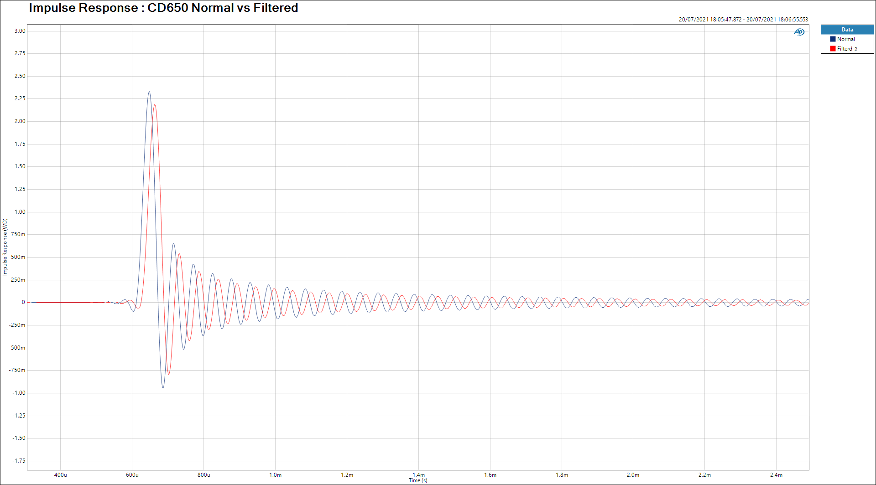The width and height of the screenshot is (876, 485).
Task: Click the -1.75 tick on the y-axis
Action: pos(19,461)
